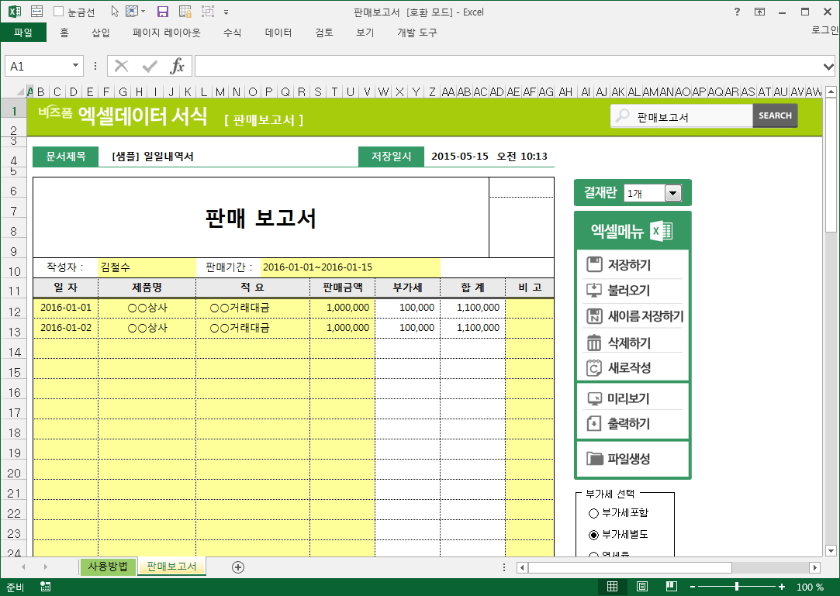Click 삭제하기 delete item with trash icon
Viewport: 840px width, 596px height.
(628, 343)
